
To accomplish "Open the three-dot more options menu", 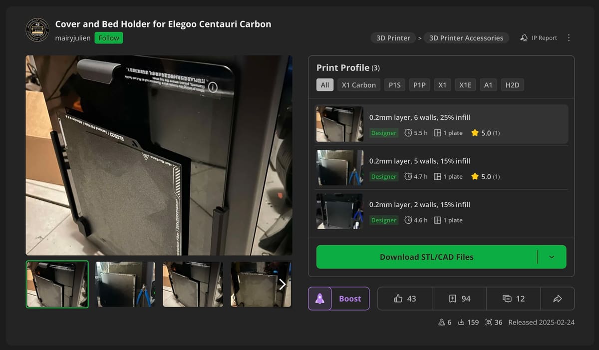I will coord(569,38).
